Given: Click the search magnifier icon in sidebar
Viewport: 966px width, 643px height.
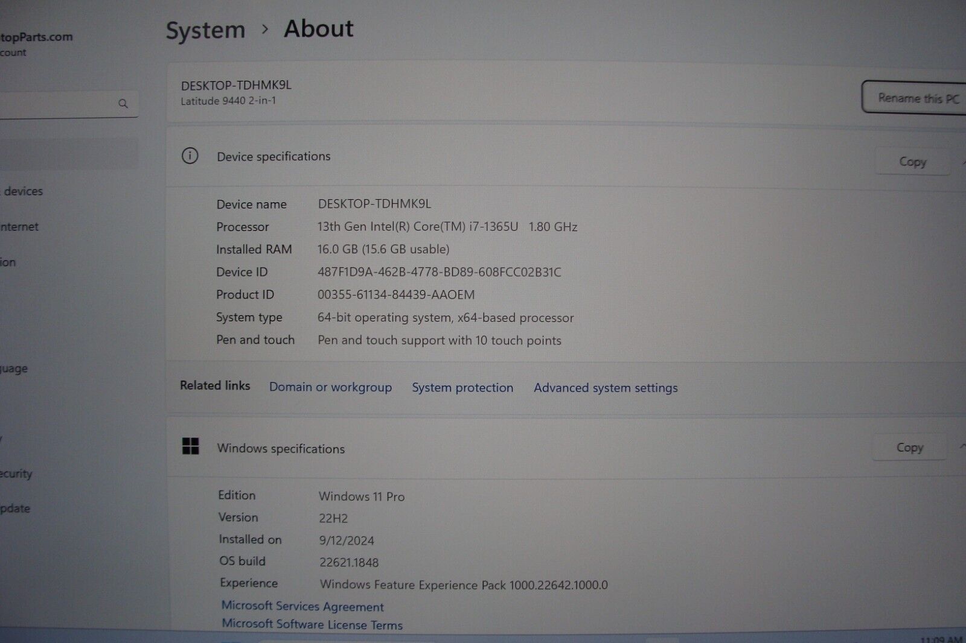Looking at the screenshot, I should (123, 104).
